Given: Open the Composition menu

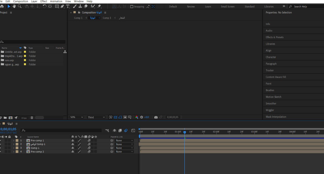Looking at the screenshot, I should point(20,1).
